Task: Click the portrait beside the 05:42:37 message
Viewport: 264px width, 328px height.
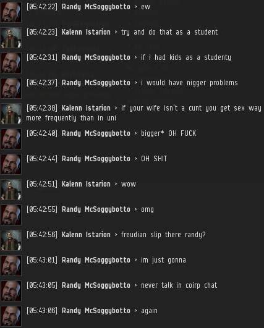Action: (x=11, y=88)
